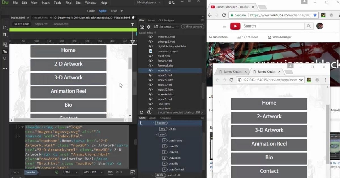The height and width of the screenshot is (178, 340).
Task: Switch to Split view
Action: click(103, 11)
